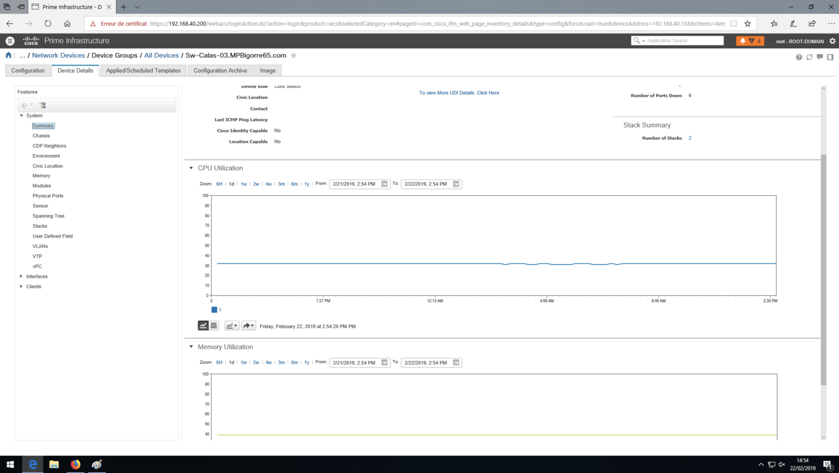Image resolution: width=839 pixels, height=473 pixels.
Task: Open browser reading view icon
Action: click(733, 24)
